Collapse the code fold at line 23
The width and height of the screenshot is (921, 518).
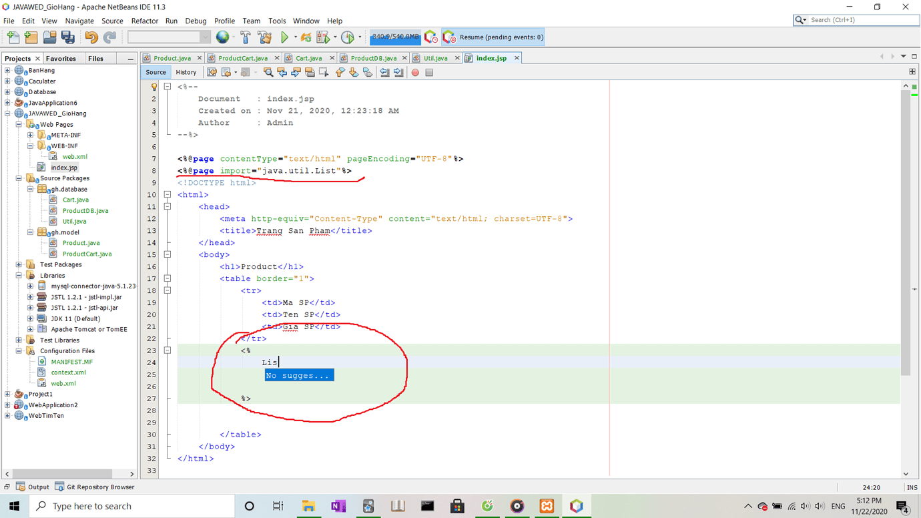click(x=168, y=350)
